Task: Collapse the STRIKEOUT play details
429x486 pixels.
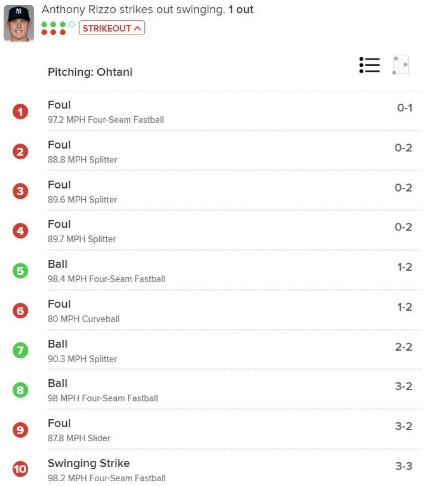Action: tap(112, 28)
